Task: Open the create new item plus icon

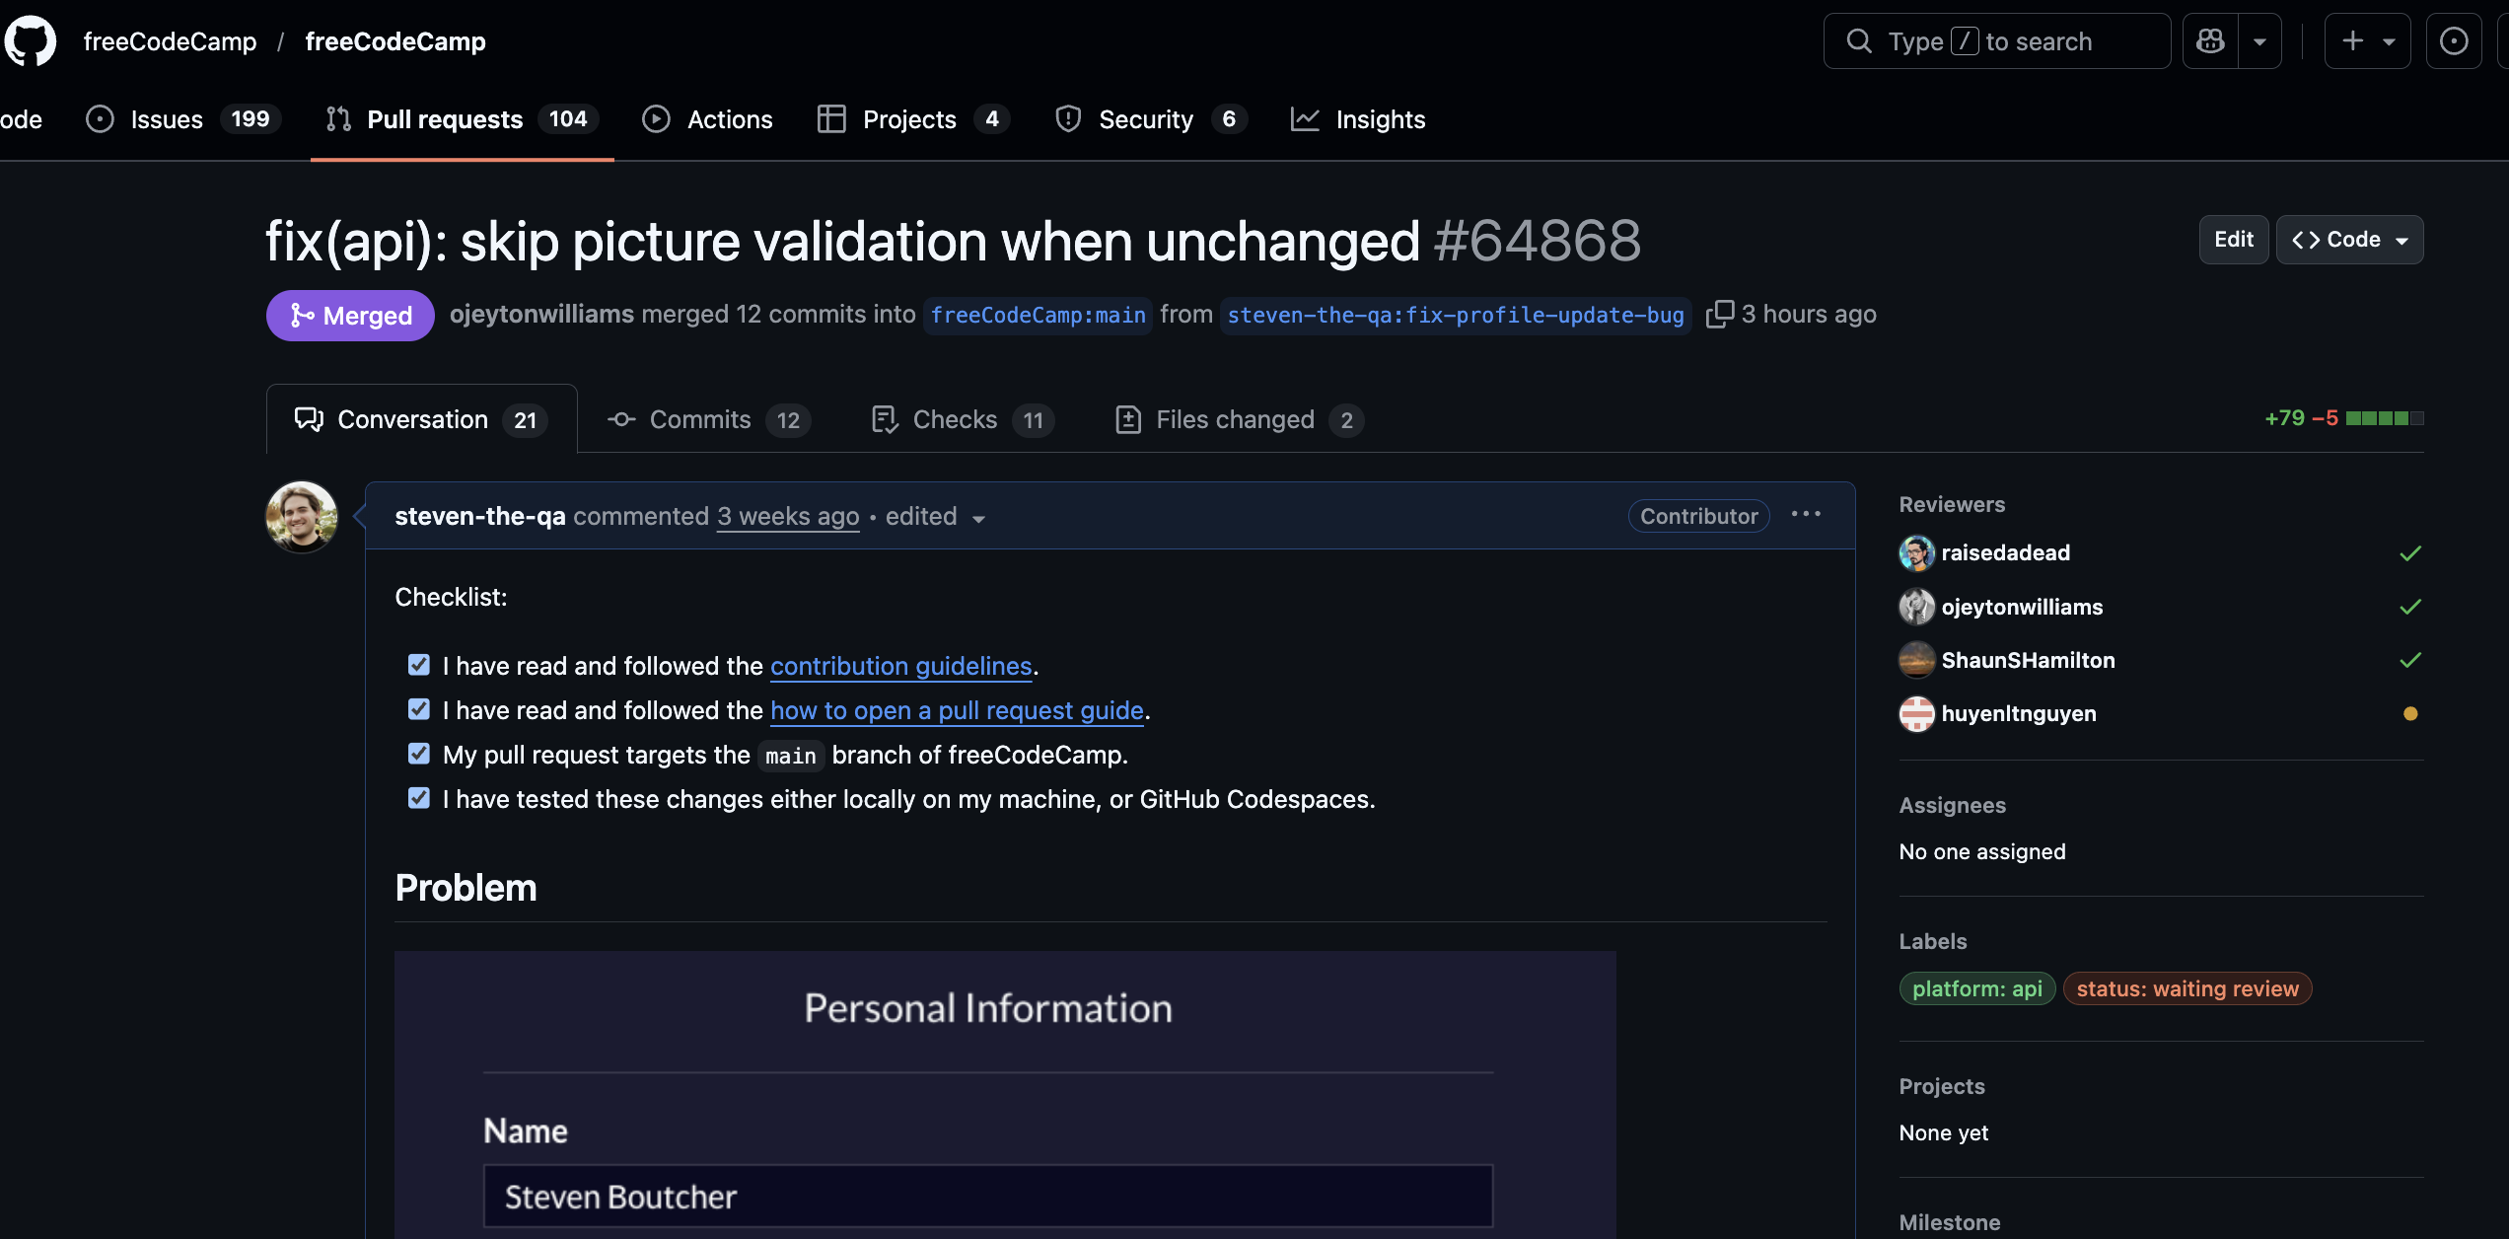Action: pos(2352,40)
